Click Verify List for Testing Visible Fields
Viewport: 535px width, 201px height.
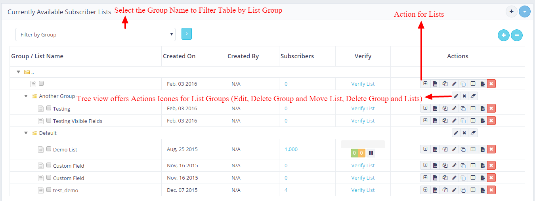click(x=363, y=121)
